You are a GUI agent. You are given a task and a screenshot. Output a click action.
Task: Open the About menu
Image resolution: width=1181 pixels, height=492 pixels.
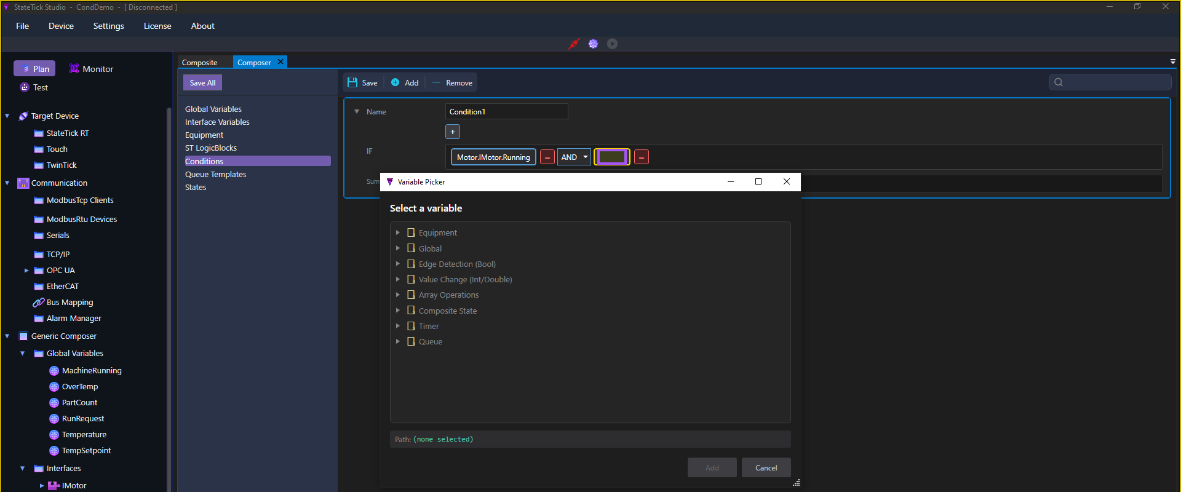coord(203,26)
